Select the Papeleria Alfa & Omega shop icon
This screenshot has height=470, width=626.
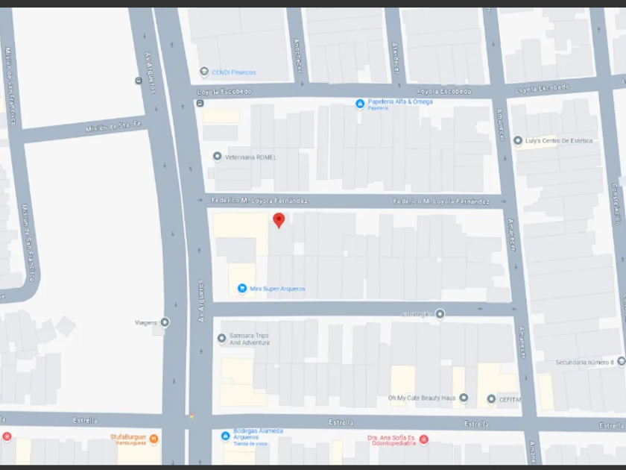360,104
